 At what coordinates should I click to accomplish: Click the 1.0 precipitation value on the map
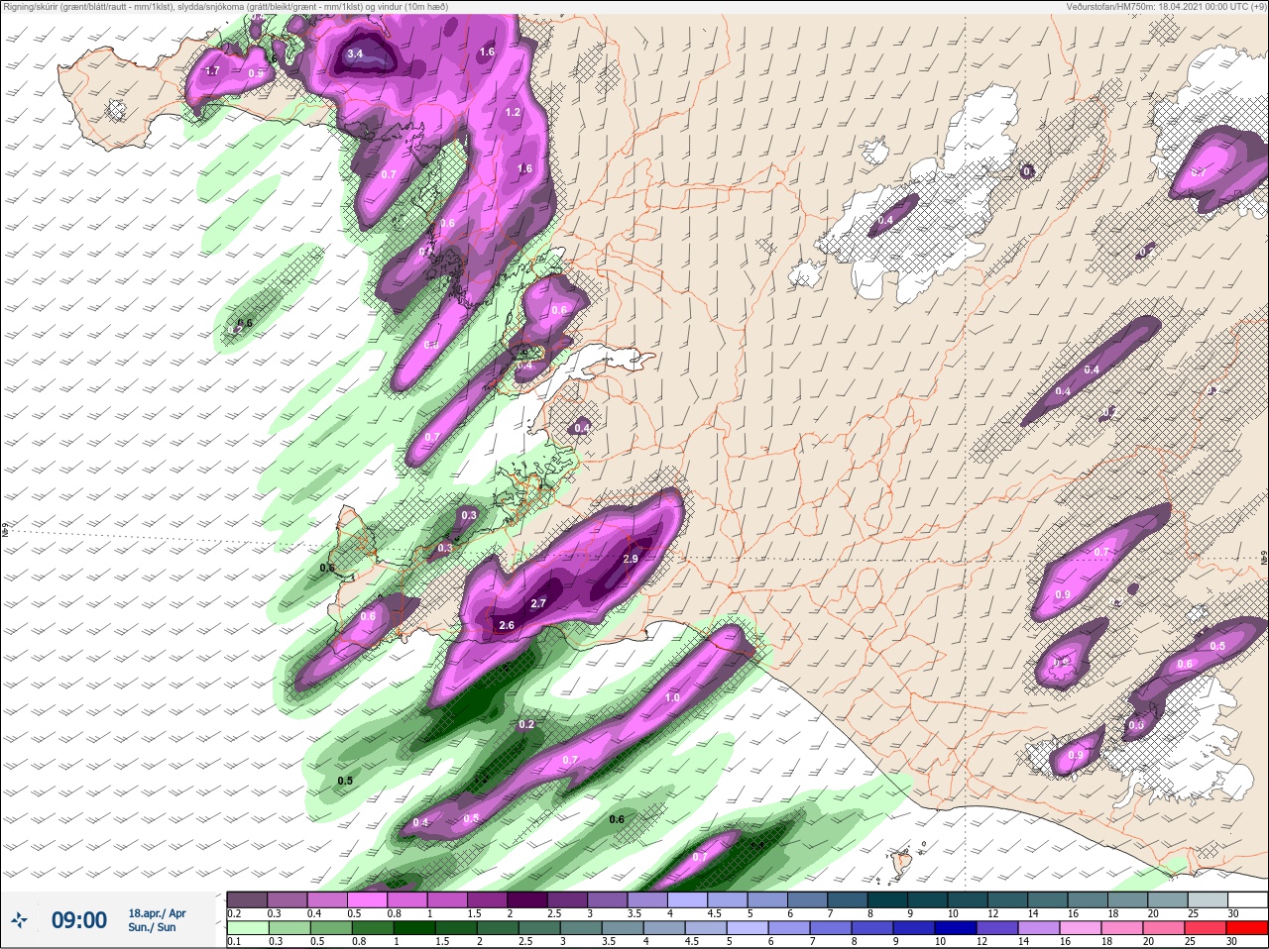pos(672,698)
